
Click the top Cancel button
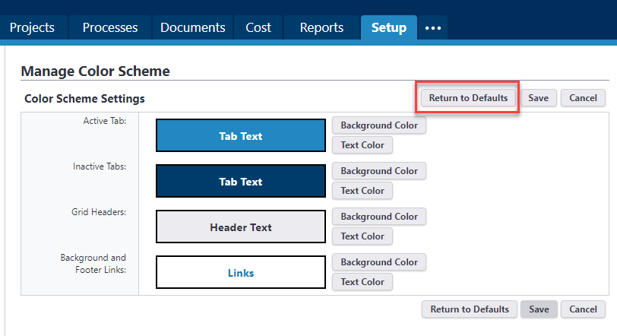[x=583, y=98]
